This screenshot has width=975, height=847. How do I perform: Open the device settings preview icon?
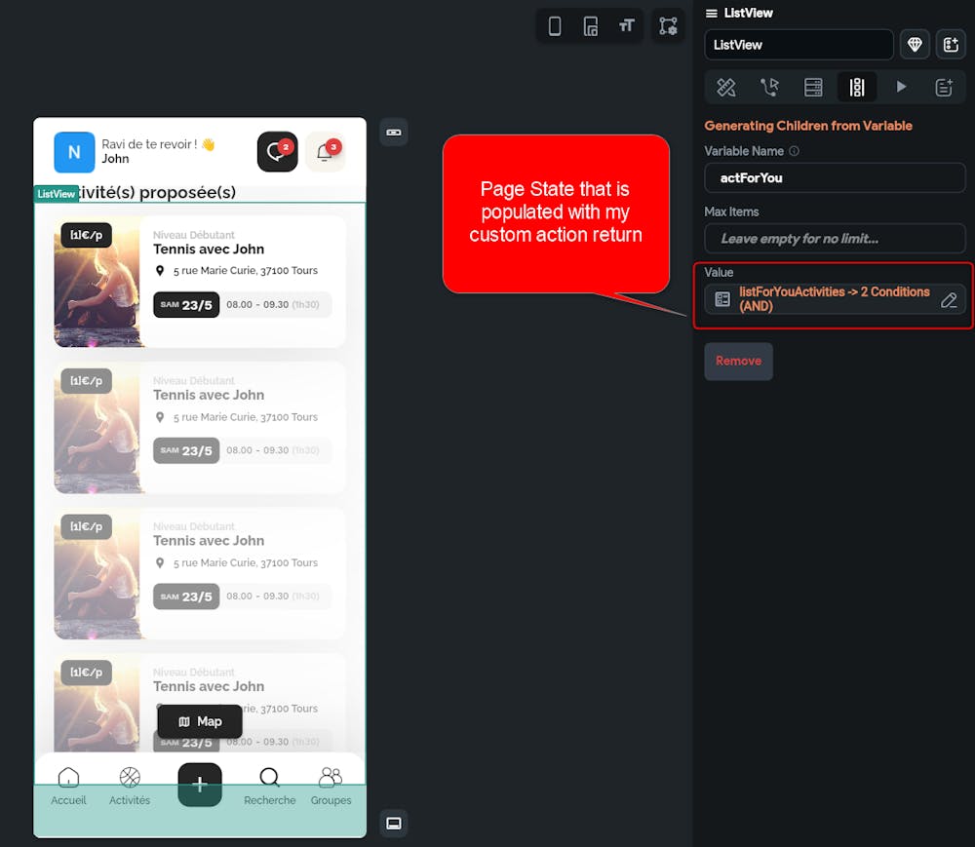coord(590,26)
